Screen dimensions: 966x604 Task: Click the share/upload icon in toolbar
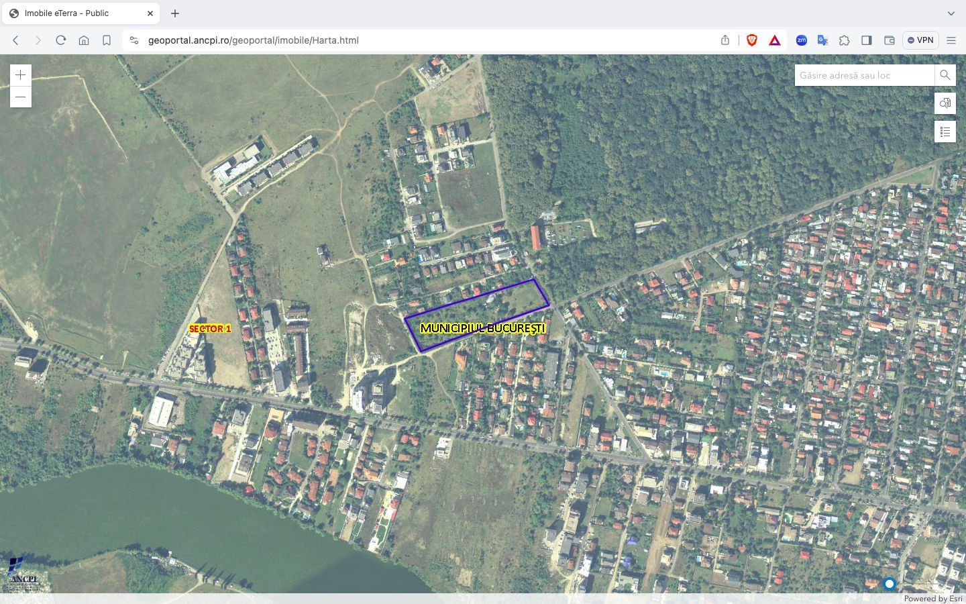(724, 40)
